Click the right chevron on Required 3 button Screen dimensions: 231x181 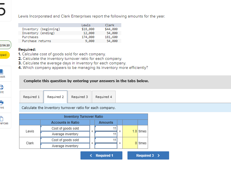point(158,155)
